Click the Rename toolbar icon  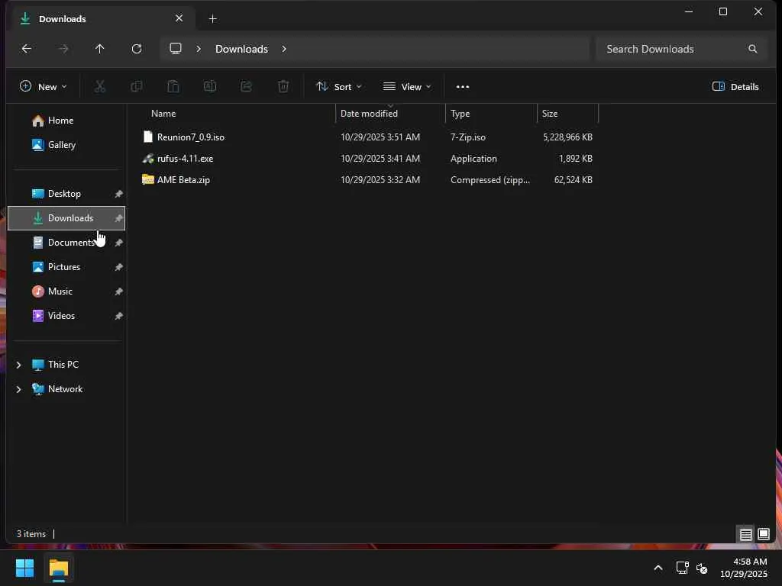210,87
